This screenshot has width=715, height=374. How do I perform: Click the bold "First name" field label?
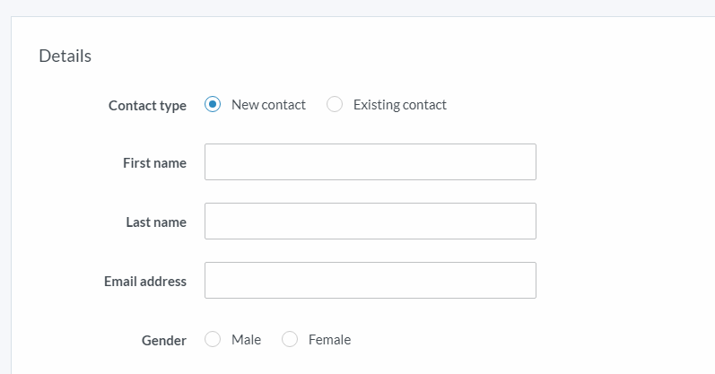[x=154, y=163]
